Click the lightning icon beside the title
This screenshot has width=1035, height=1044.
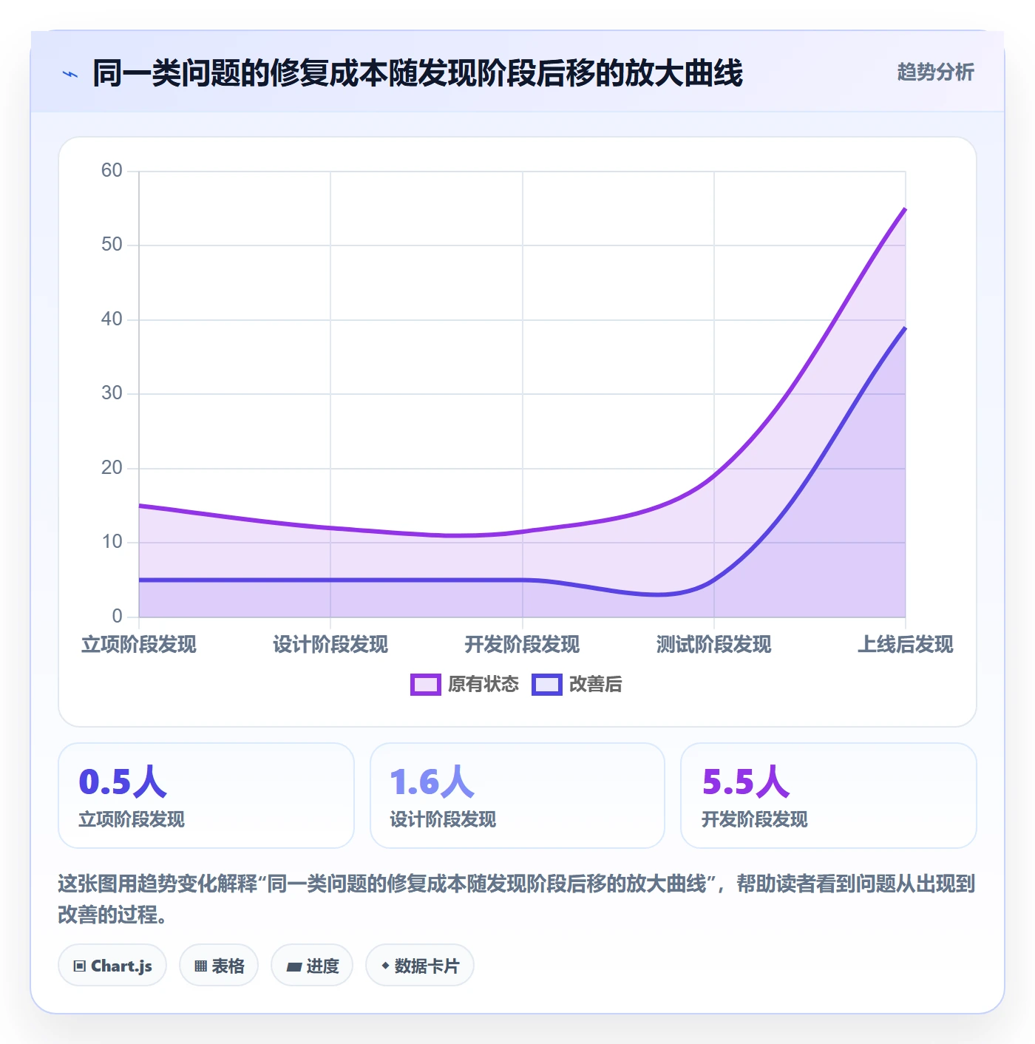click(70, 74)
